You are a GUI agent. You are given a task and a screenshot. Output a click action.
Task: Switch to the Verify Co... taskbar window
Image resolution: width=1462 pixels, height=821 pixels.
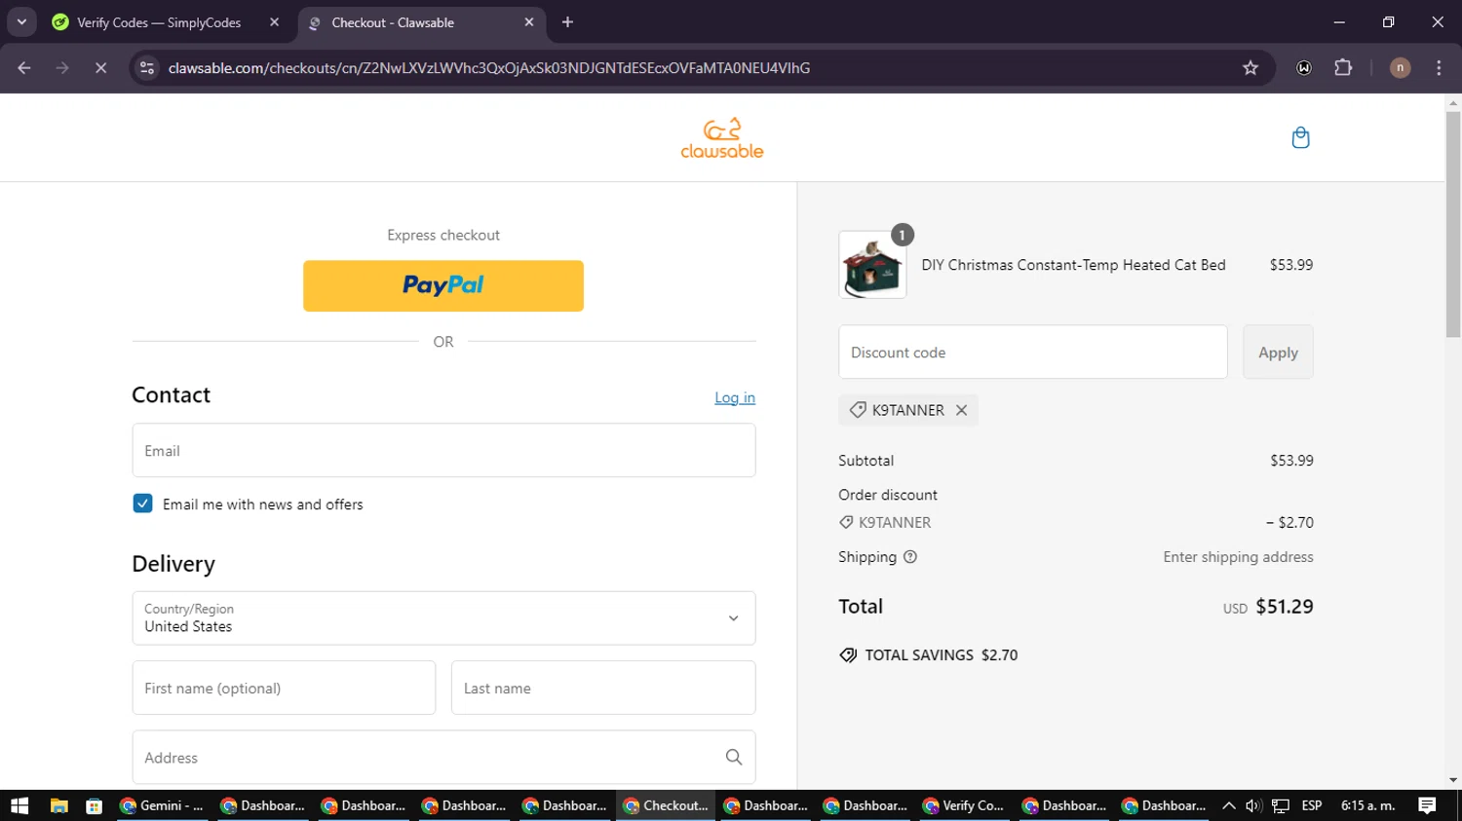(x=964, y=805)
